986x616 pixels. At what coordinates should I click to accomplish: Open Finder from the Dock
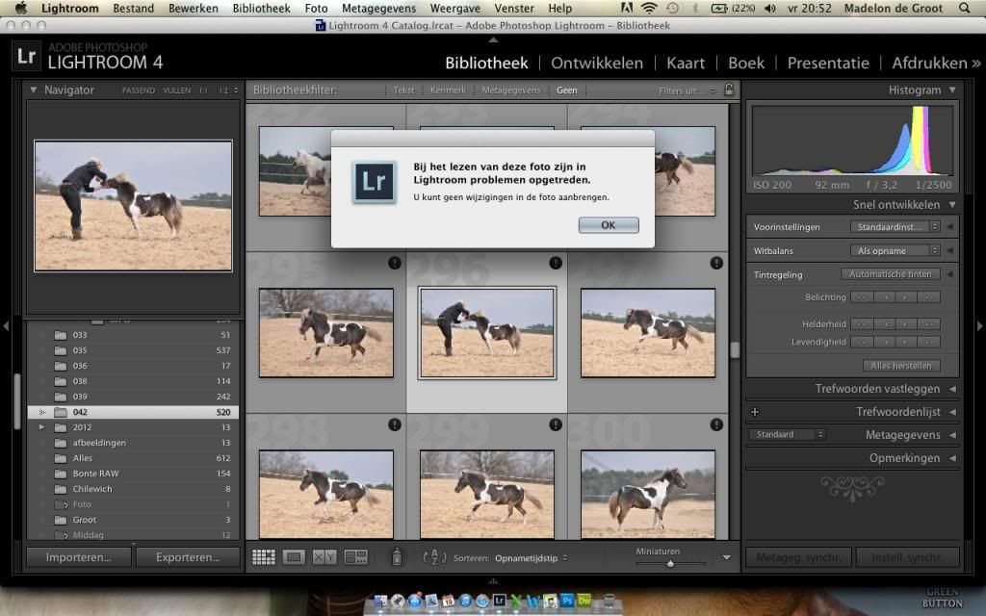click(381, 601)
